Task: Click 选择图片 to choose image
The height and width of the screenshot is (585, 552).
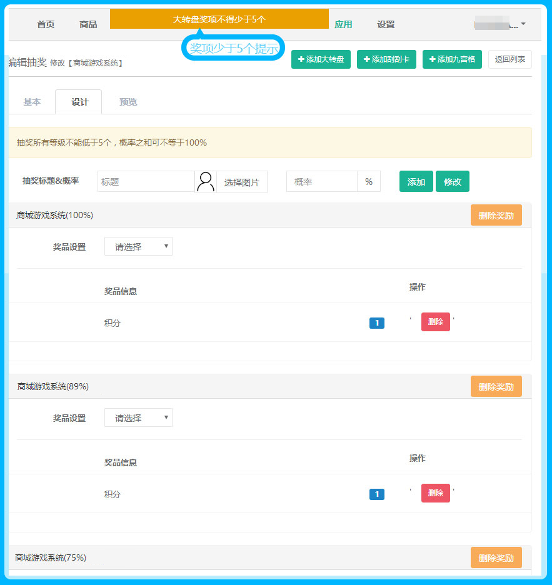Action: tap(241, 182)
